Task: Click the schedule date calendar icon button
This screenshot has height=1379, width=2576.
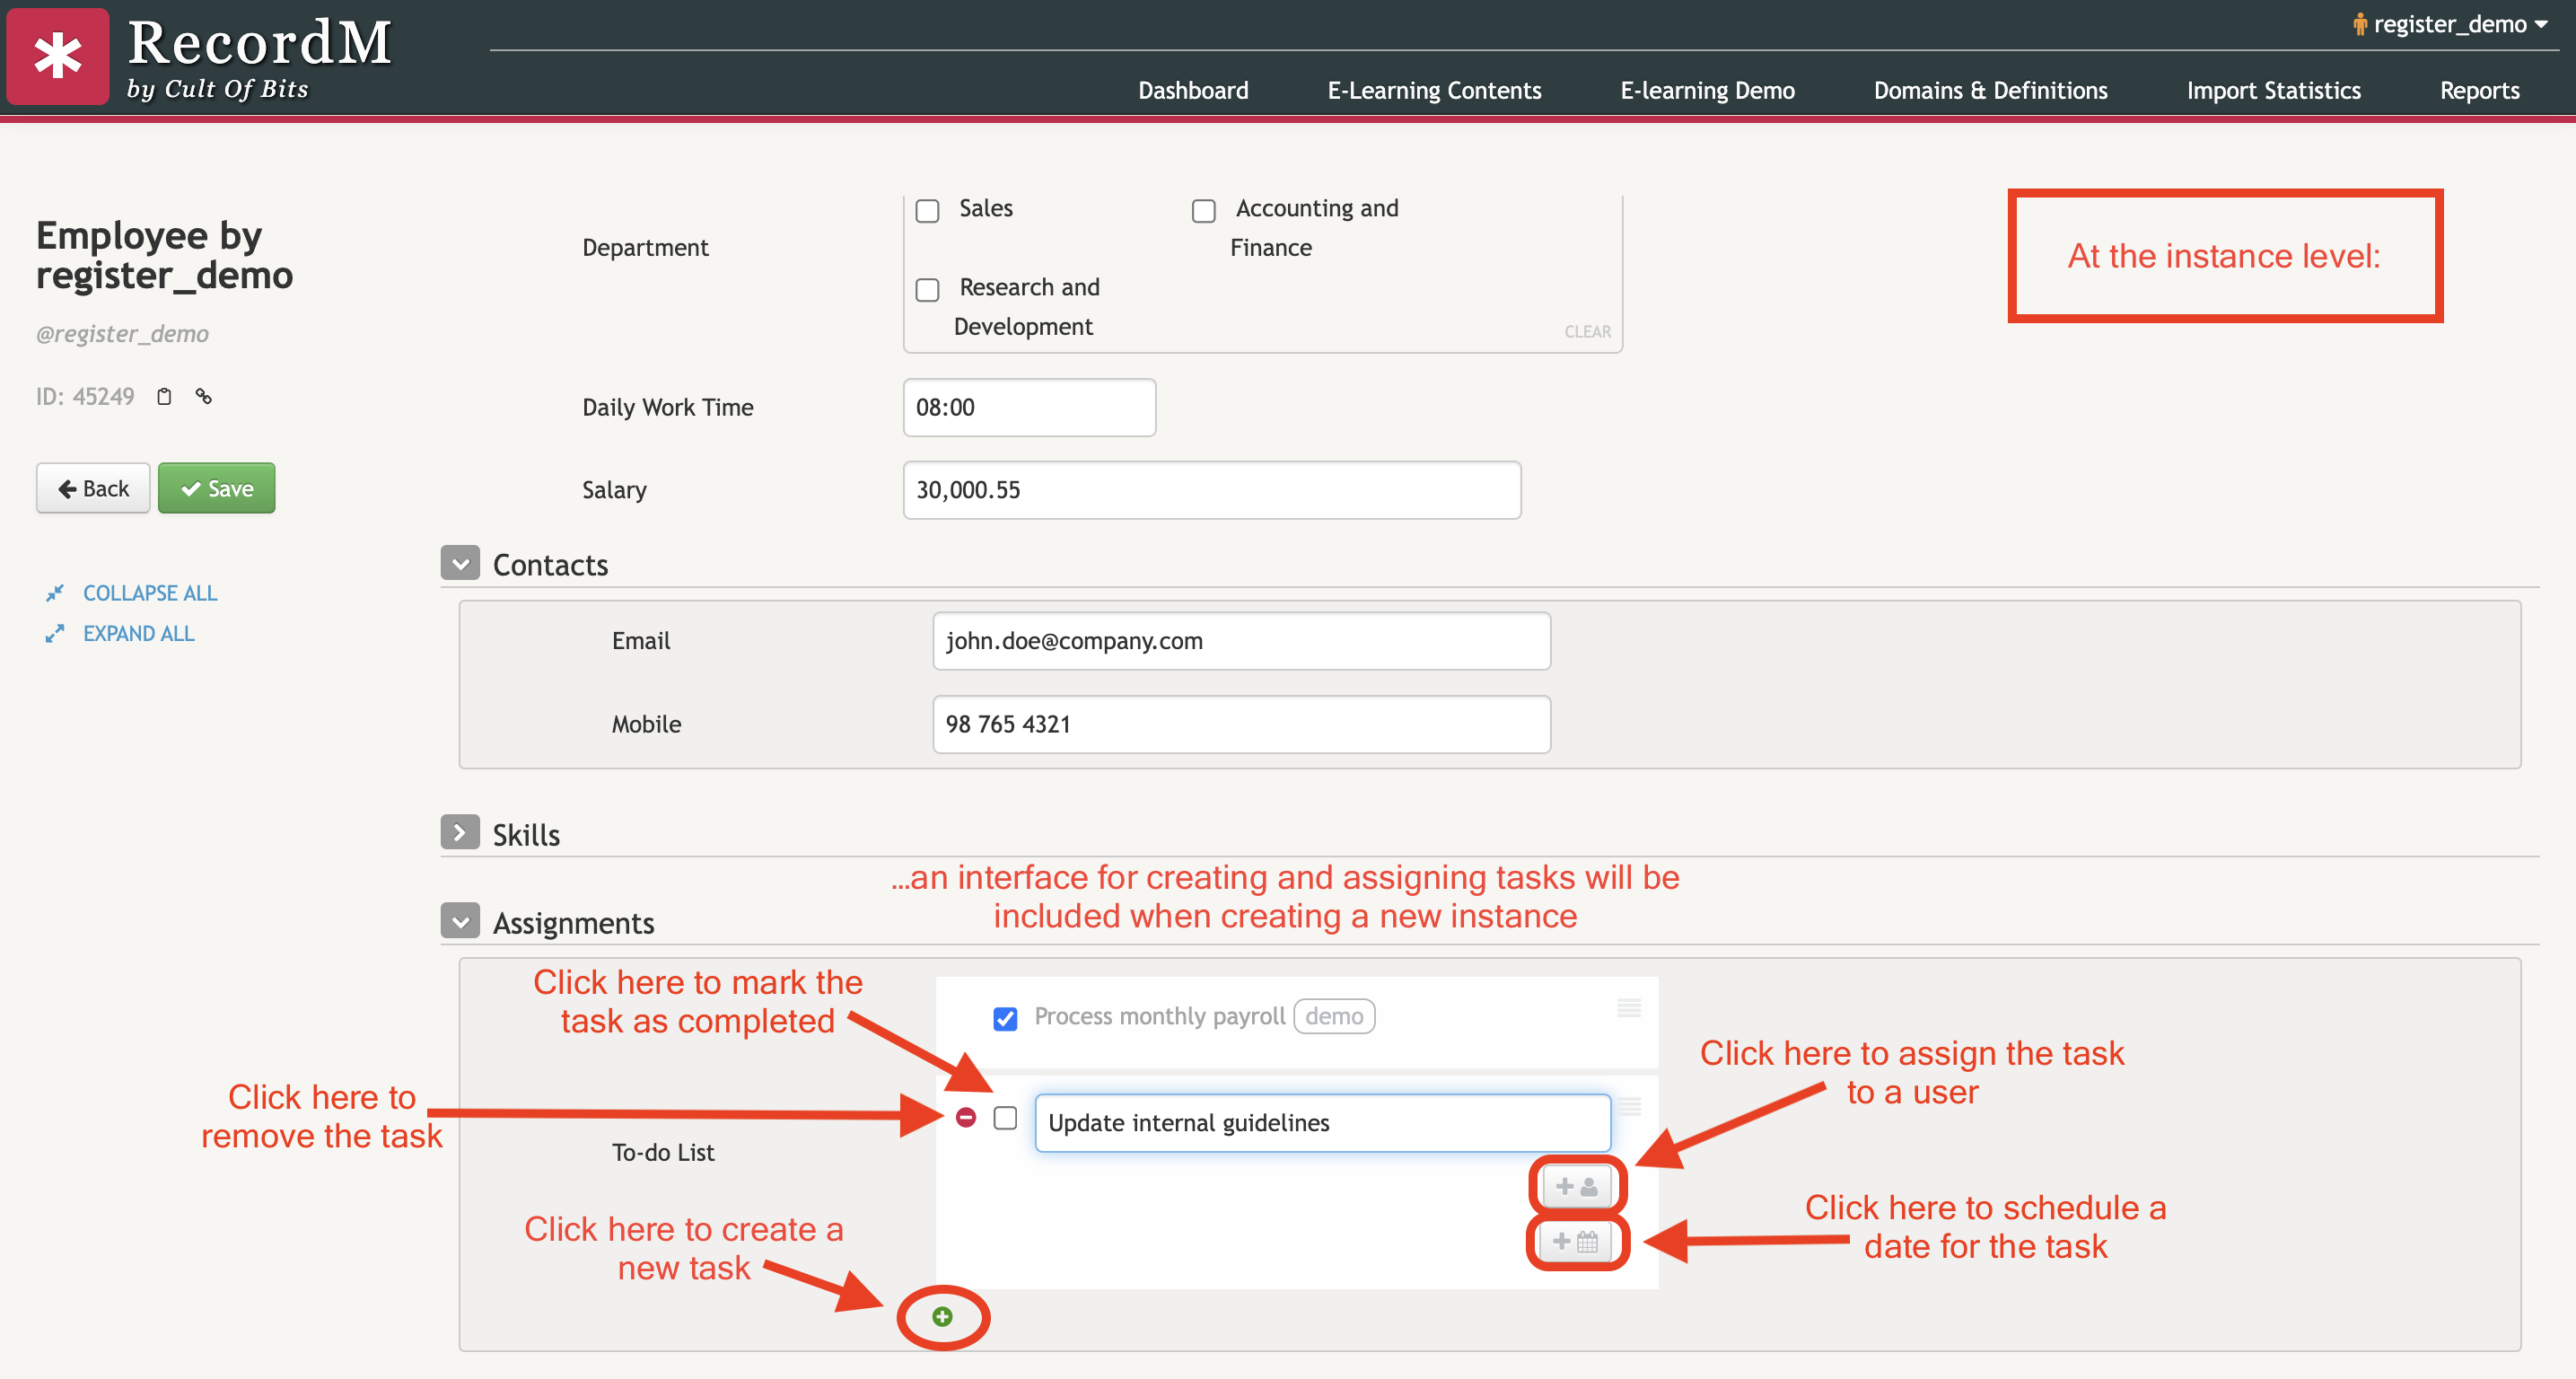Action: click(x=1576, y=1242)
